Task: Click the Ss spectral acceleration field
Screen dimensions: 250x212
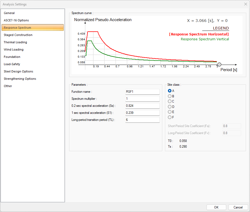Action: [x=142, y=106]
